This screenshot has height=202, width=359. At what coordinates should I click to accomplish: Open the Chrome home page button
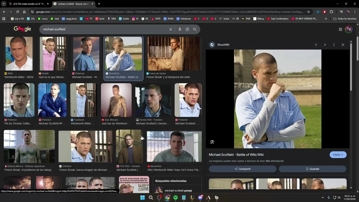point(24,12)
